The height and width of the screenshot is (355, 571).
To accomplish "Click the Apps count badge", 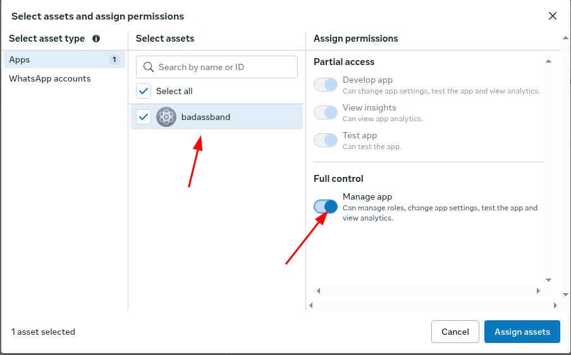I will click(x=114, y=60).
